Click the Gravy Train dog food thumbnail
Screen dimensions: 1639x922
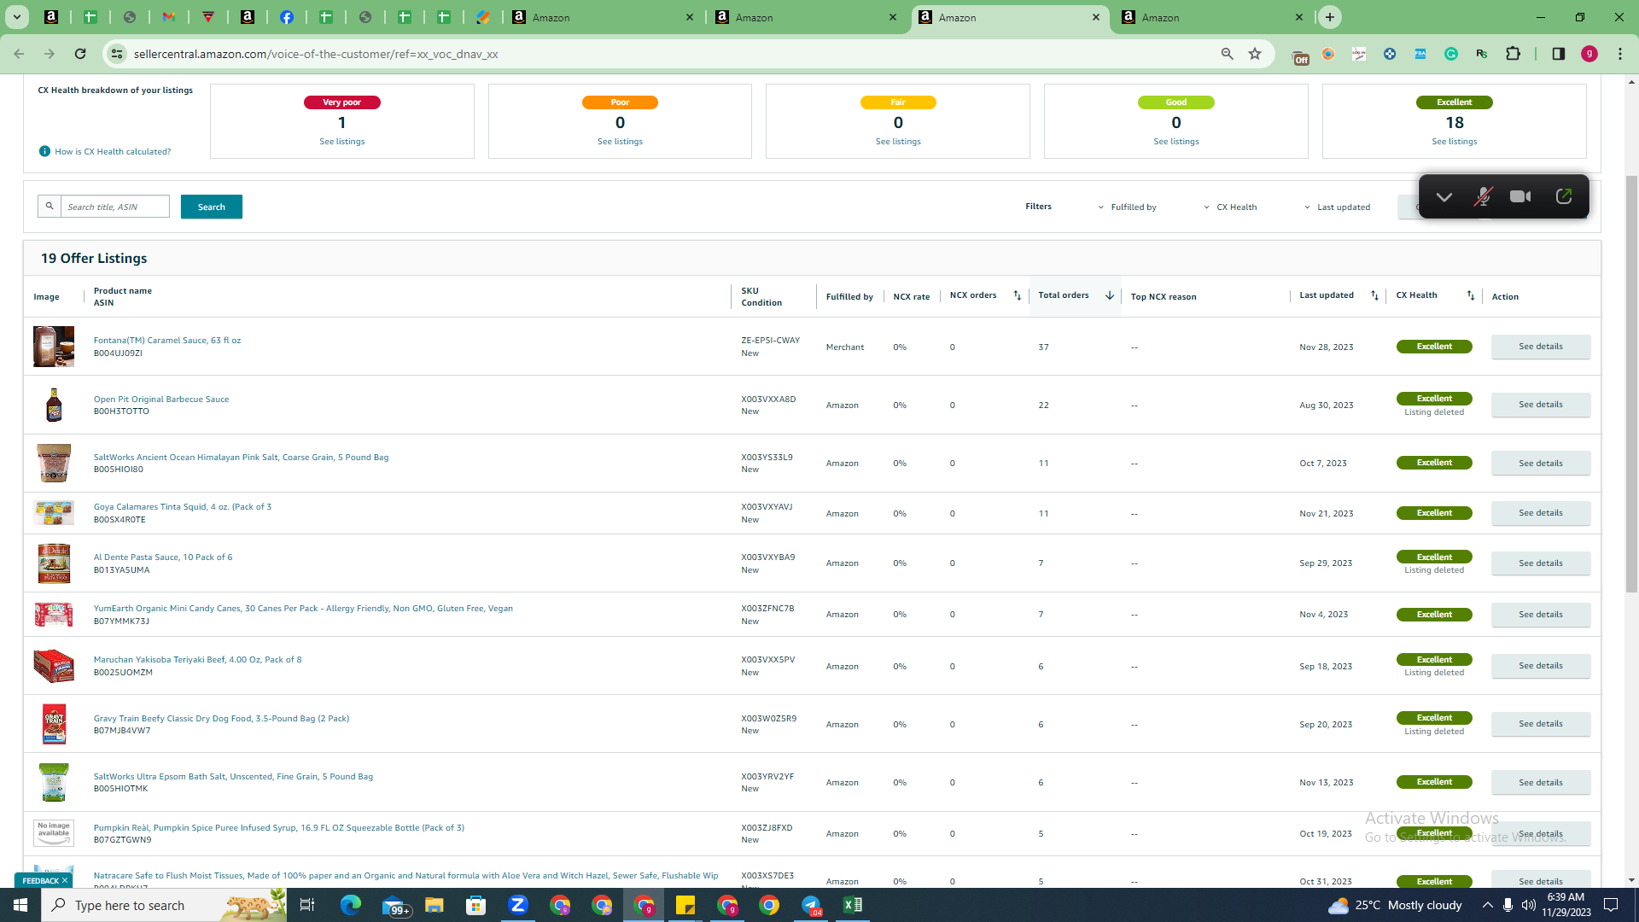pos(54,724)
